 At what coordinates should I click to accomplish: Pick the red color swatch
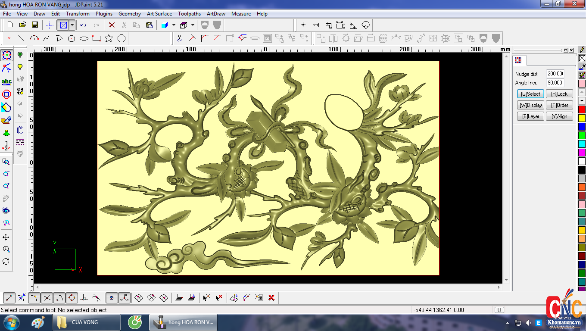tap(582, 109)
